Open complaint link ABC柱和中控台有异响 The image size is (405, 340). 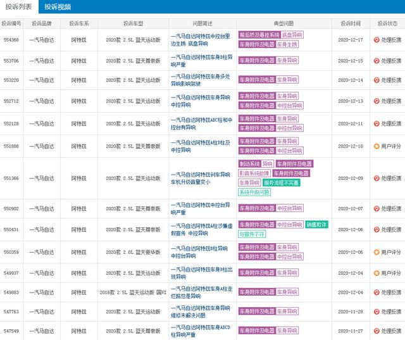pos(201,123)
